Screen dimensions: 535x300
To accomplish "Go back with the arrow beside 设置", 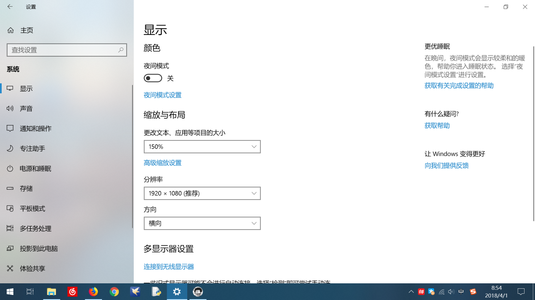I will [x=10, y=7].
